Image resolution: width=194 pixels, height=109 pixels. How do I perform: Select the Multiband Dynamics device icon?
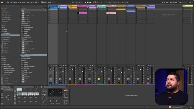click(23, 66)
